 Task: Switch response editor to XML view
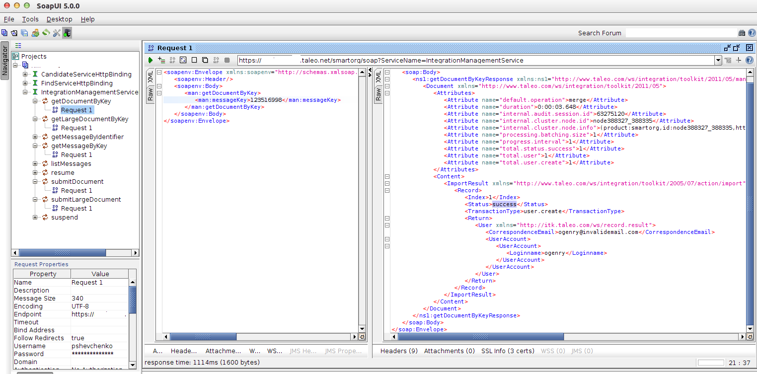(x=378, y=76)
